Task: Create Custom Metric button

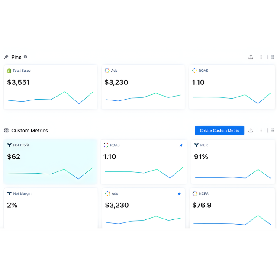Action: [219, 131]
